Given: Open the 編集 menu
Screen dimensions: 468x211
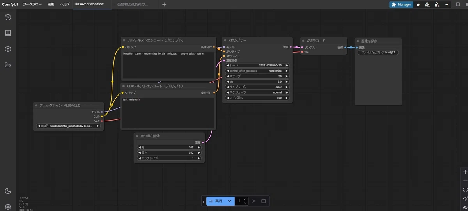Looking at the screenshot, I should [x=51, y=4].
